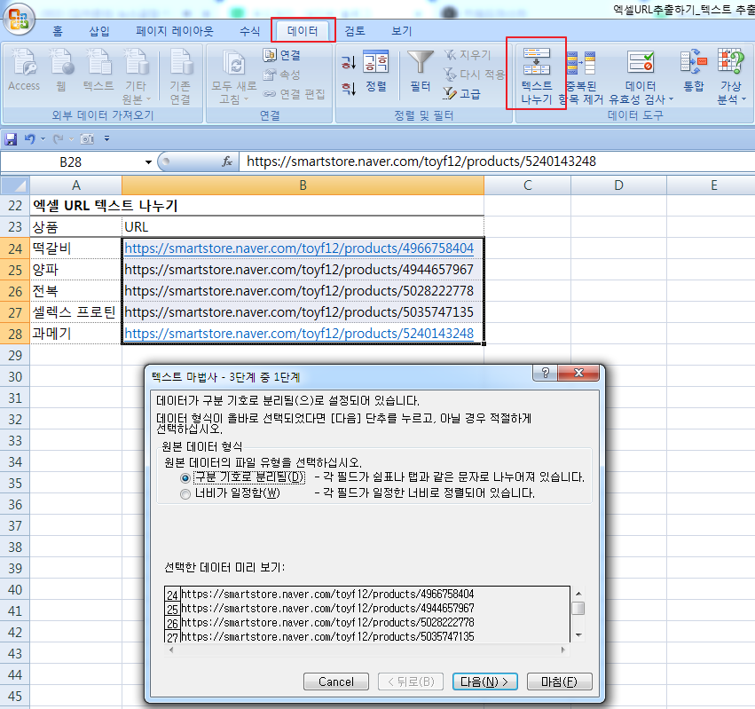Sort descending with the bottom sort icon
This screenshot has height=709, width=755.
349,88
